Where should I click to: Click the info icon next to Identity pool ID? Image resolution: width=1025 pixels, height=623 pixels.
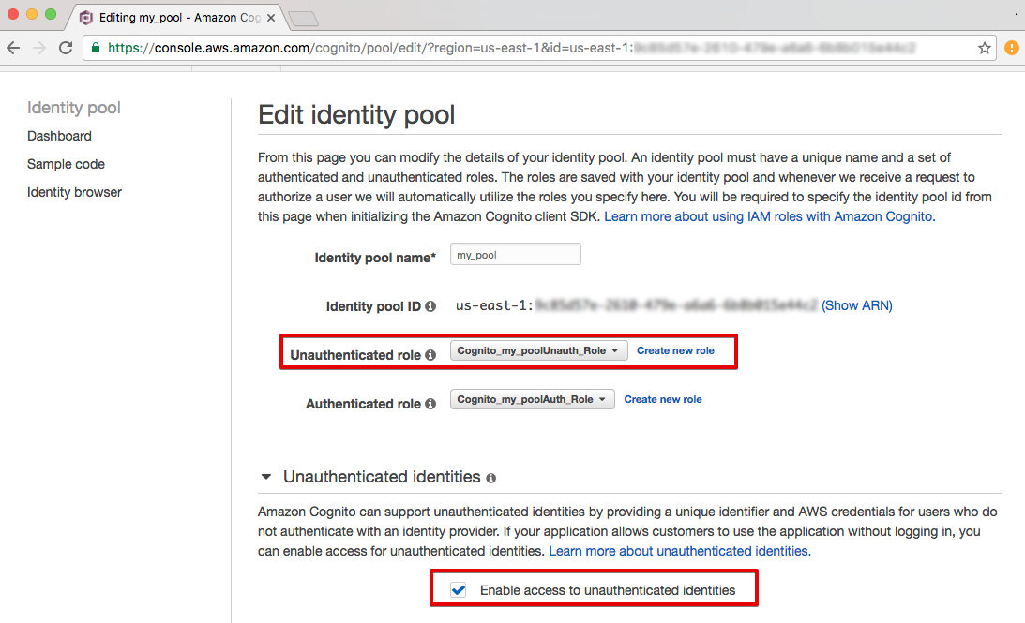pos(430,306)
